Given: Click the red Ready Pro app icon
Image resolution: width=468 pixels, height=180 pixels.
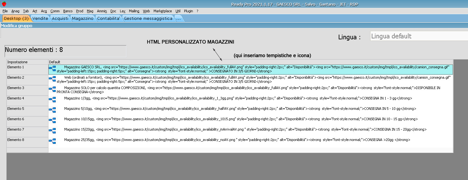Looking at the screenshot, I should pos(4,4).
